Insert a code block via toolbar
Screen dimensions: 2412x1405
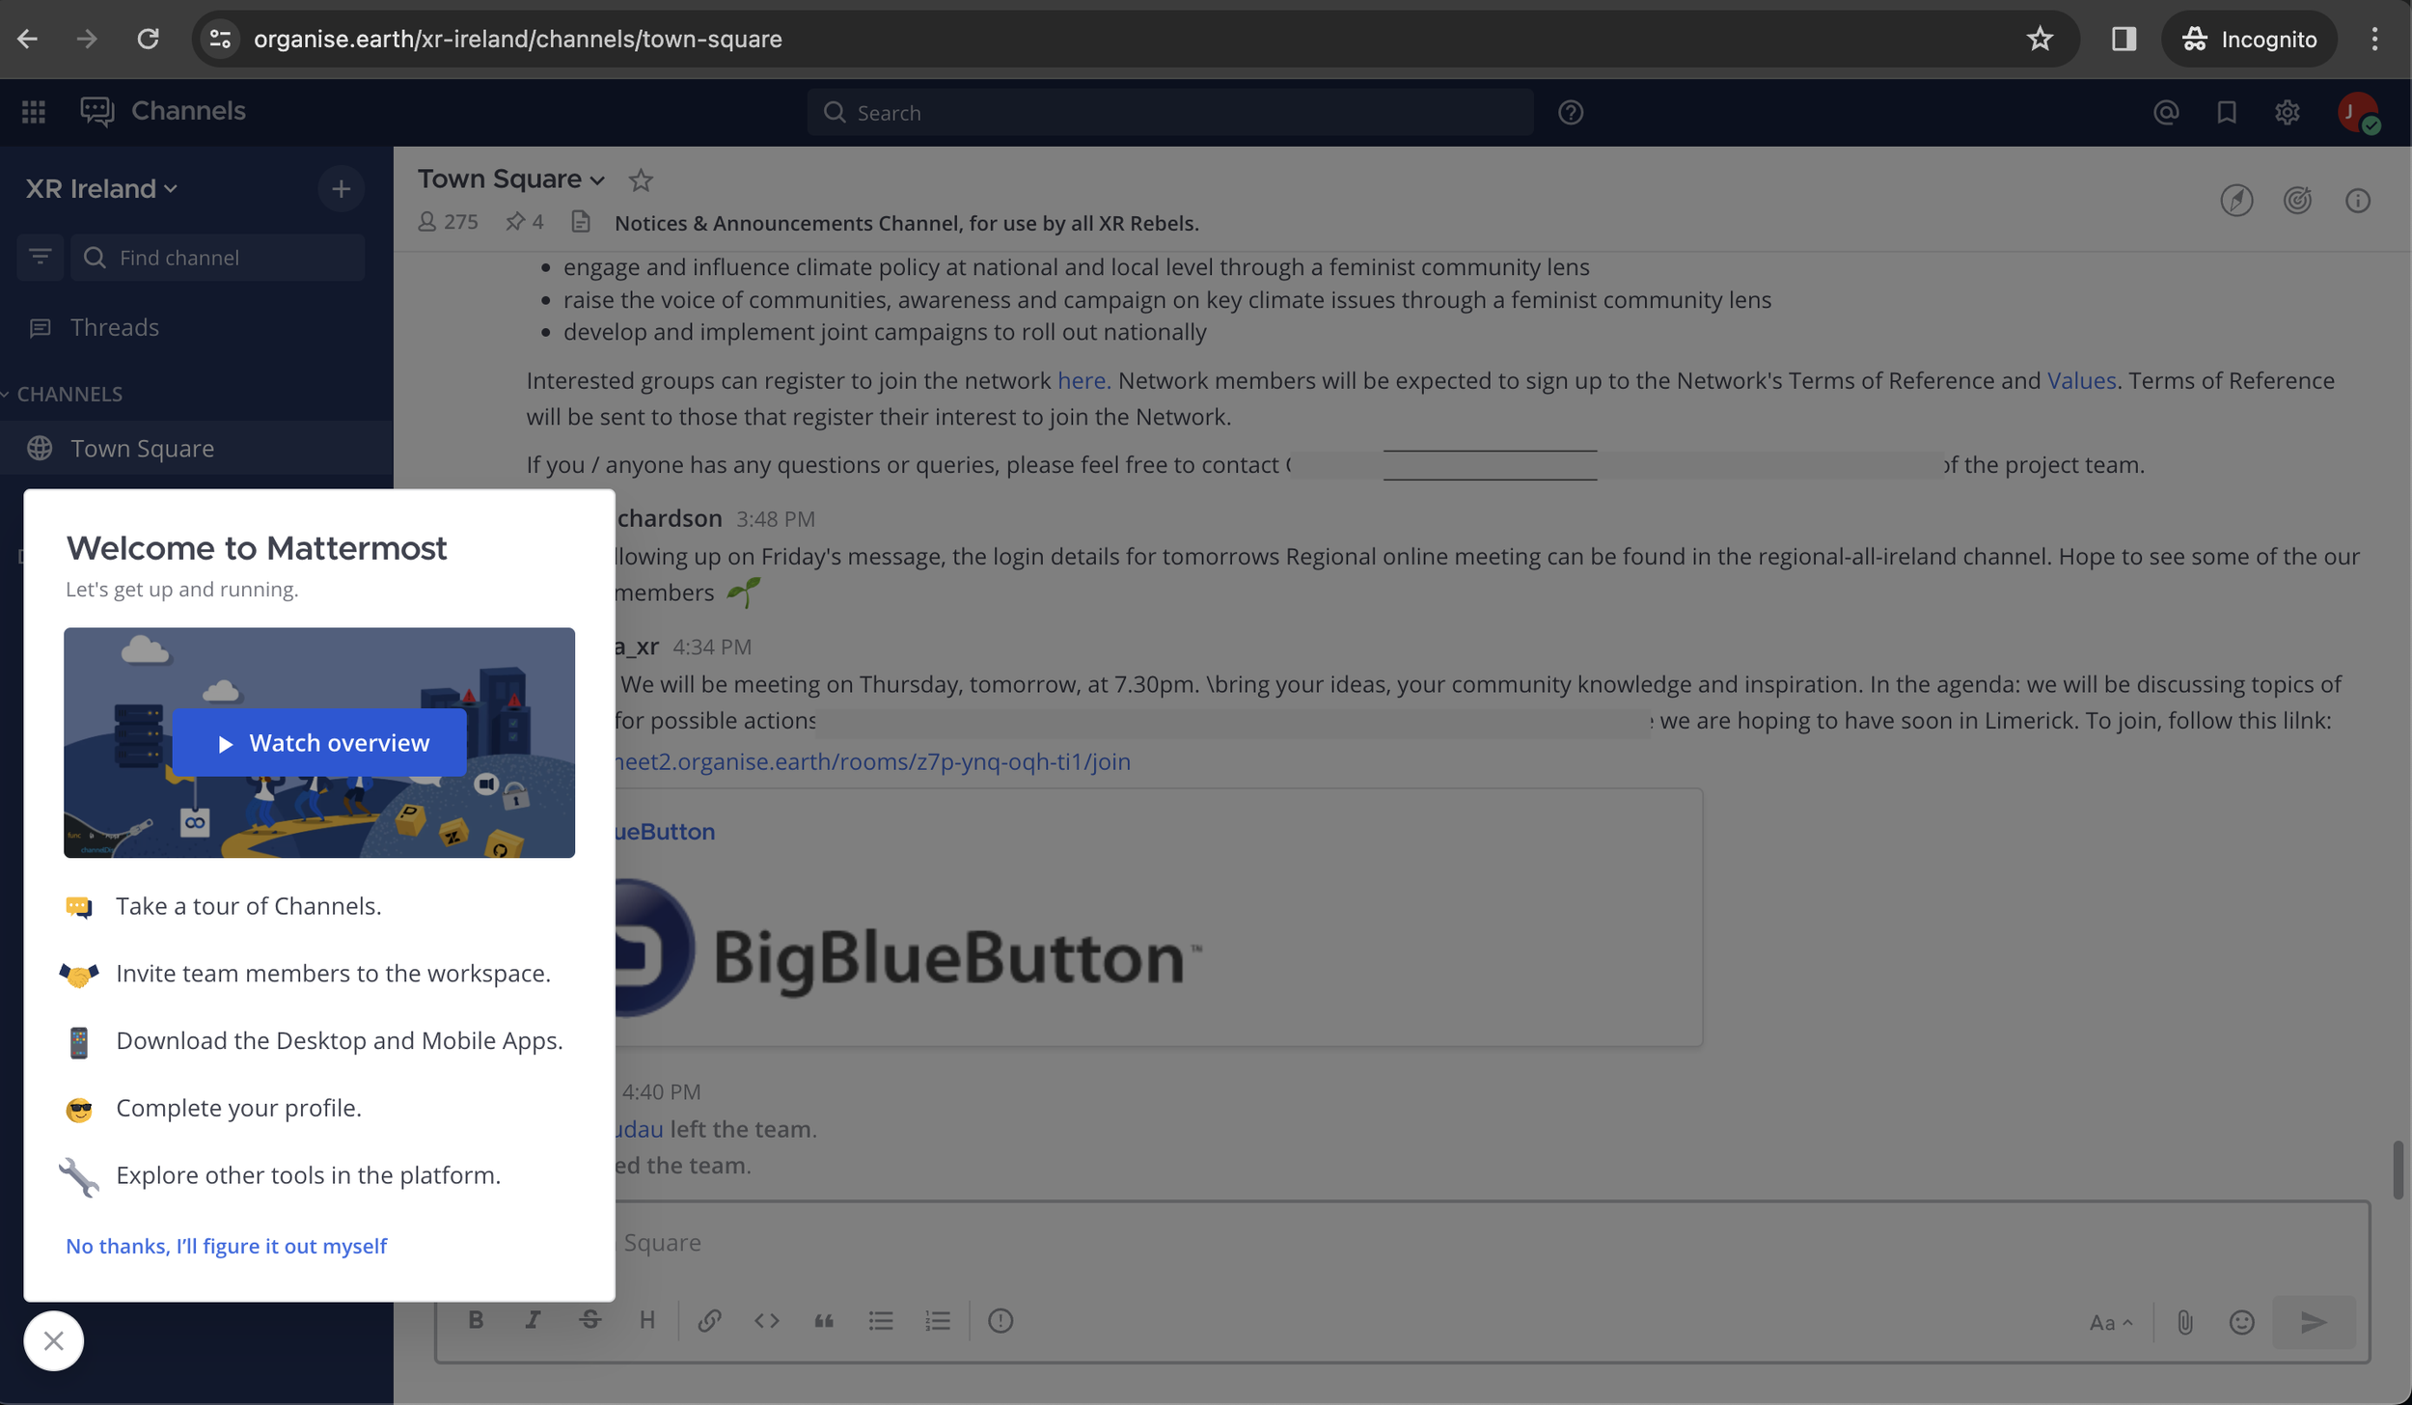766,1320
